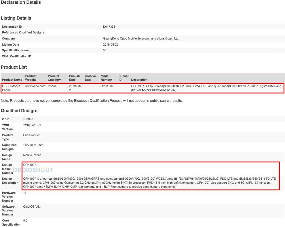
Task: Click CPH1907 in the Model Number column
Action: click(107, 86)
